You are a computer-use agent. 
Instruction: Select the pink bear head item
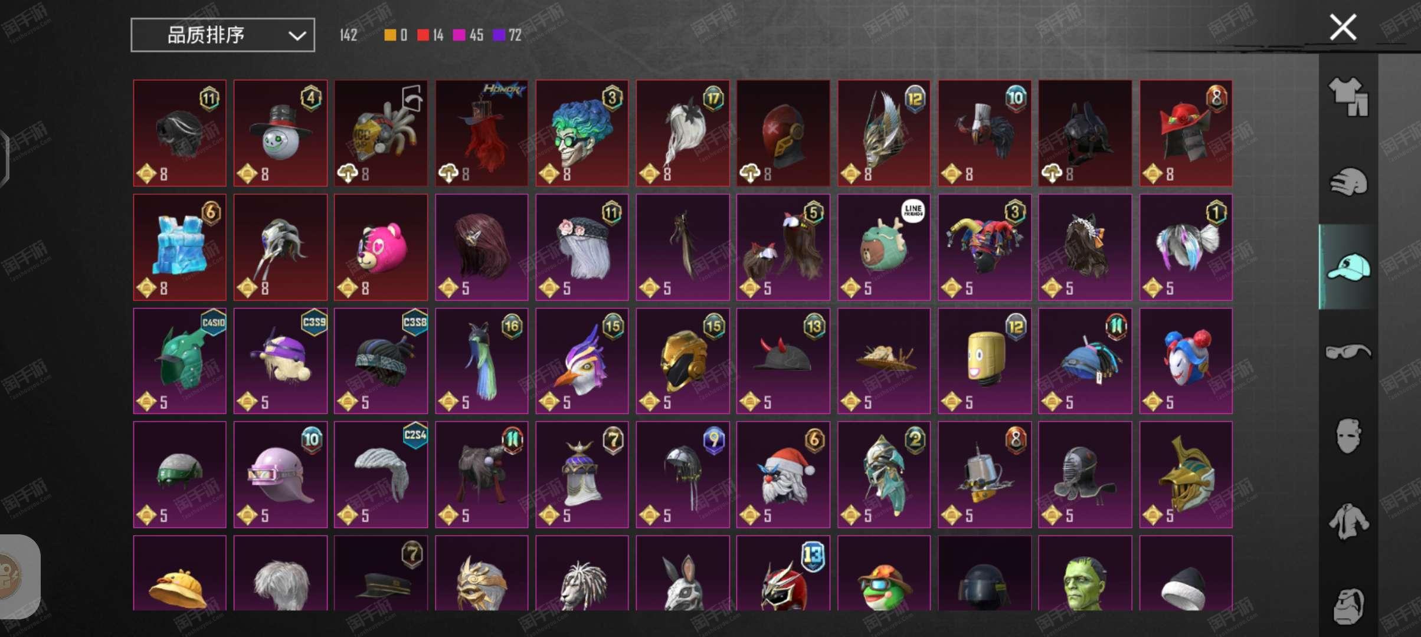381,247
